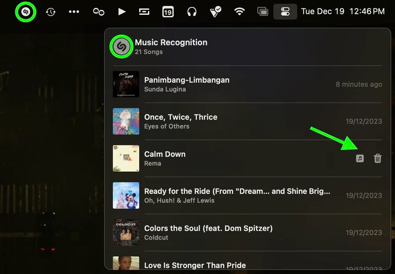Viewport: 395px width, 274px height.
Task: Click the three-dots menu bar icon
Action: [74, 11]
